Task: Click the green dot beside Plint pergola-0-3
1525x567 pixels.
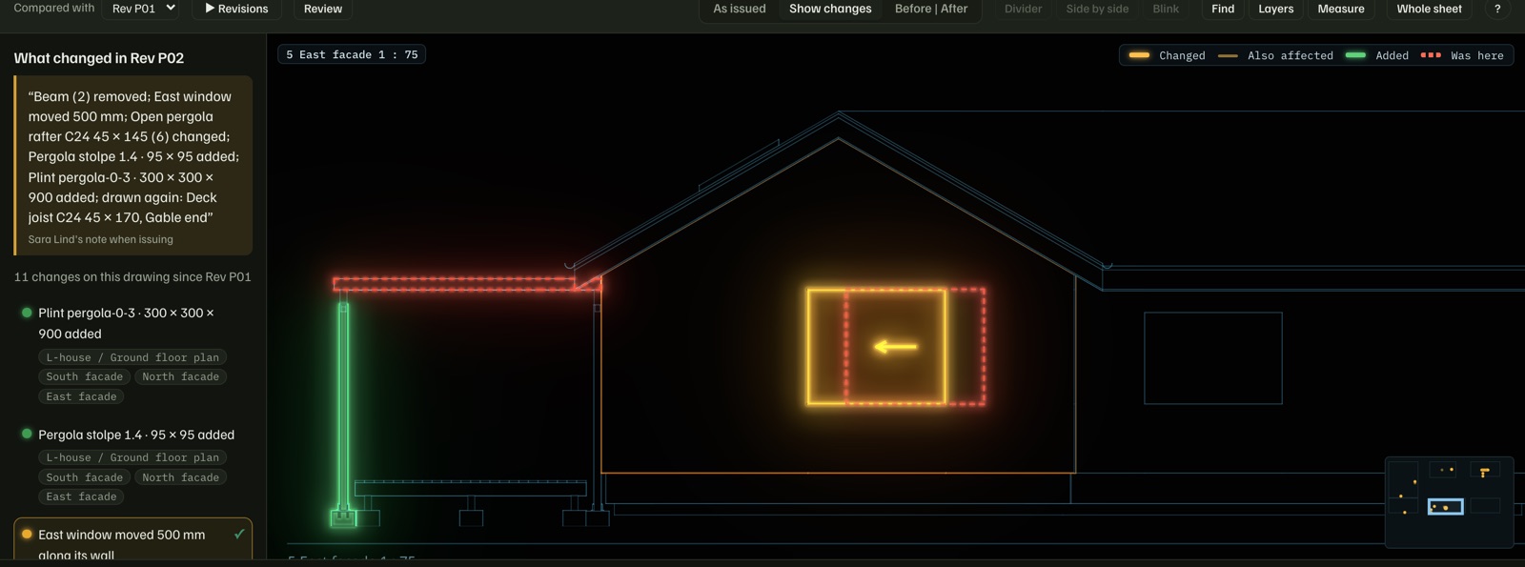Action: click(27, 313)
